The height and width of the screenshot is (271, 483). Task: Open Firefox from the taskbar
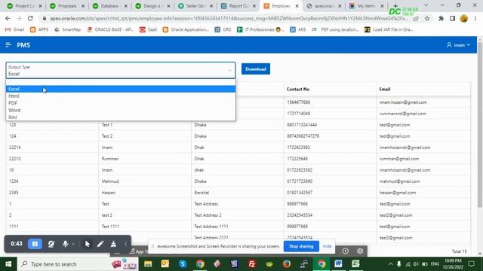[x=287, y=264]
